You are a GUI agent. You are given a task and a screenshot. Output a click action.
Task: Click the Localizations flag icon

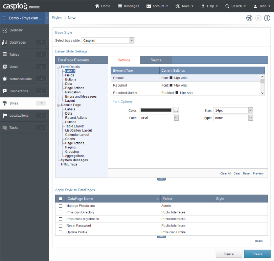tap(5, 115)
